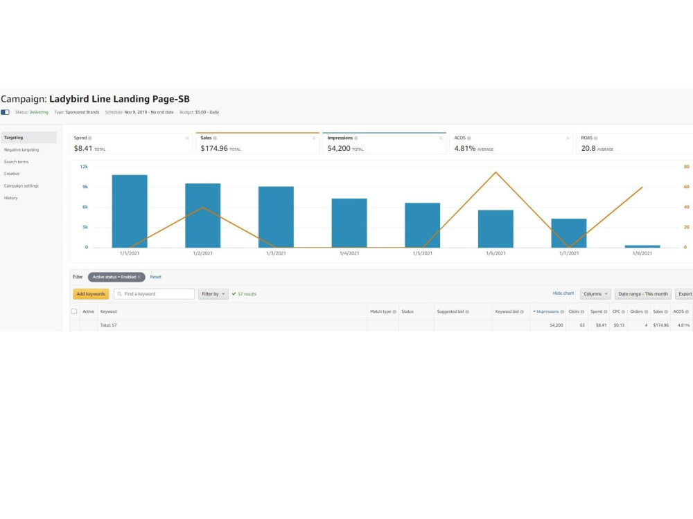Remove the Active status = Enabled filter
693x519 pixels.
[139, 277]
